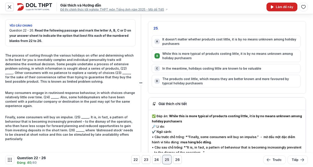
Task: Click the panel splitter handle between passage and answers
Action: (x=141, y=83)
